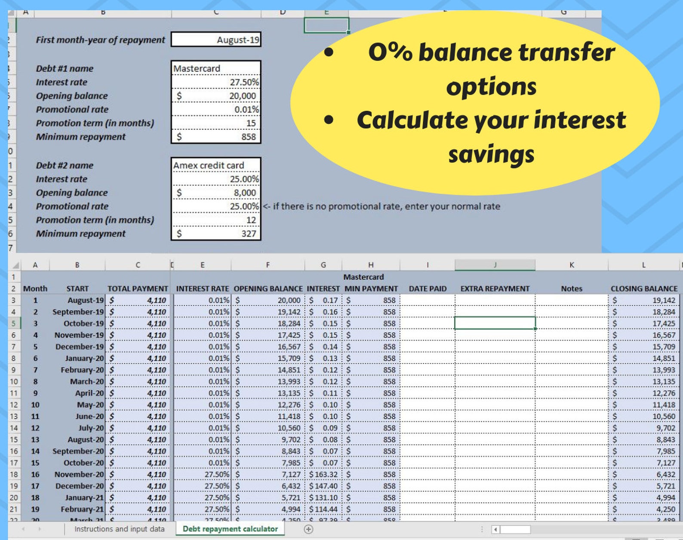The height and width of the screenshot is (540, 683).
Task: Click promotion term value 15
Action: pyautogui.click(x=216, y=123)
